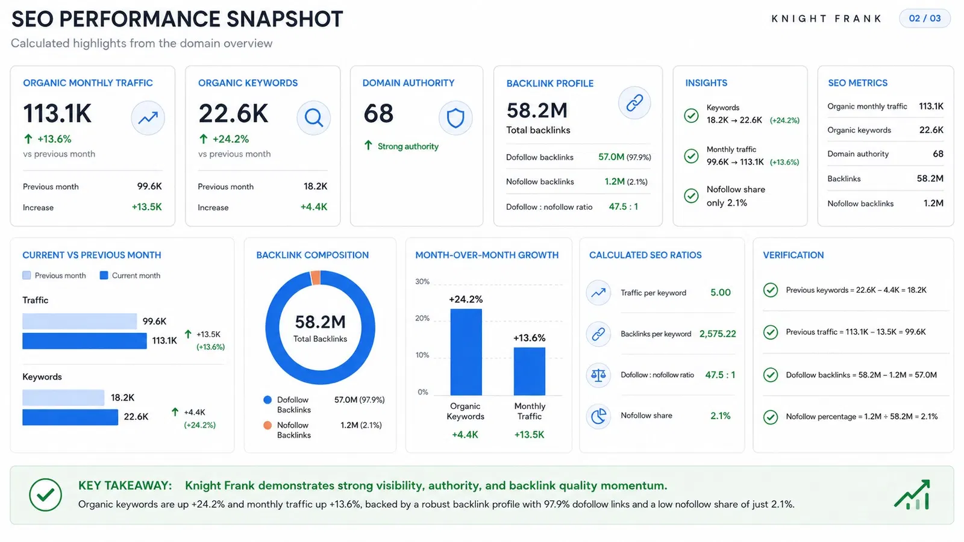Screen dimensions: 964x542
Task: Click the Current month legend swatch
Action: point(104,275)
